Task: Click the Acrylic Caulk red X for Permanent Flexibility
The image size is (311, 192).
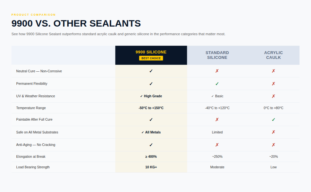Action: tap(273, 84)
